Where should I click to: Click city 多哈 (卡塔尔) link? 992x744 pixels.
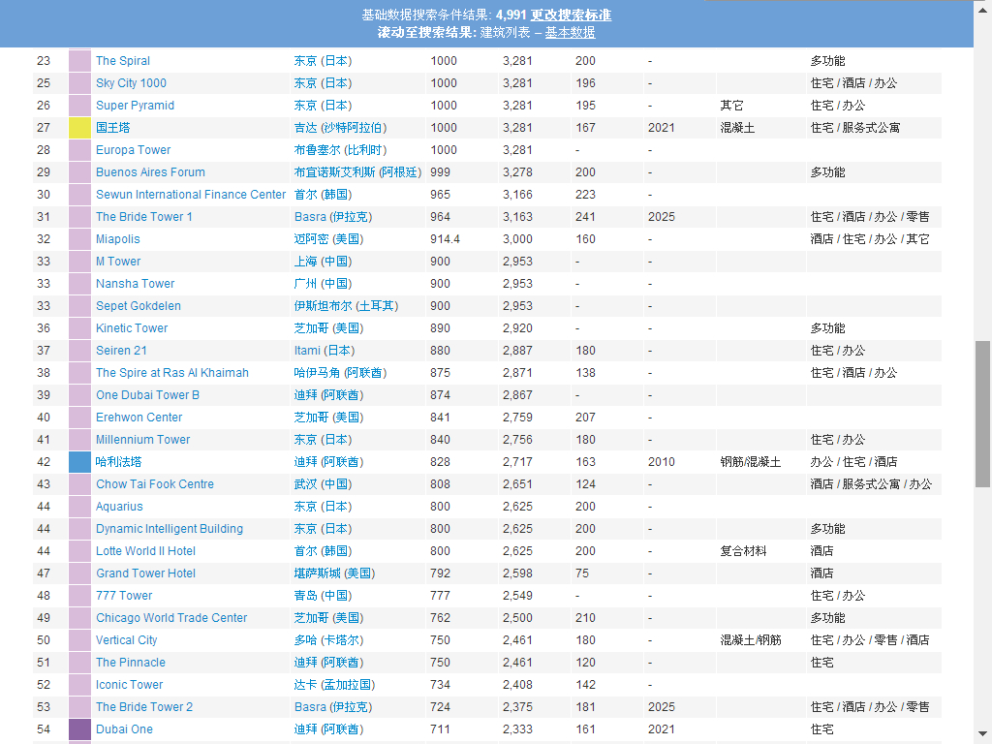329,639
